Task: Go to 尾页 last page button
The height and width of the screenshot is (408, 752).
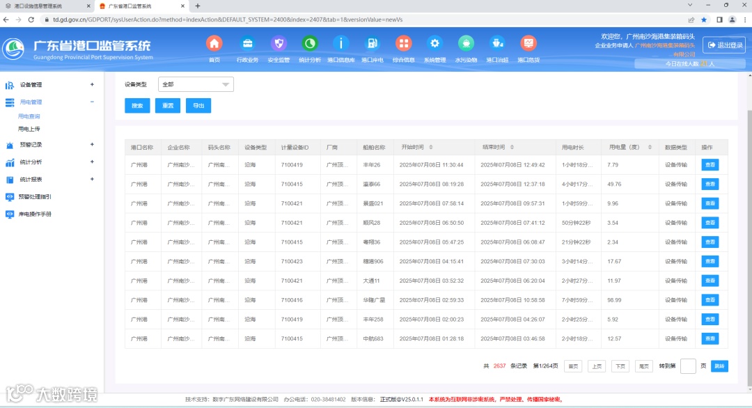Action: coord(643,366)
